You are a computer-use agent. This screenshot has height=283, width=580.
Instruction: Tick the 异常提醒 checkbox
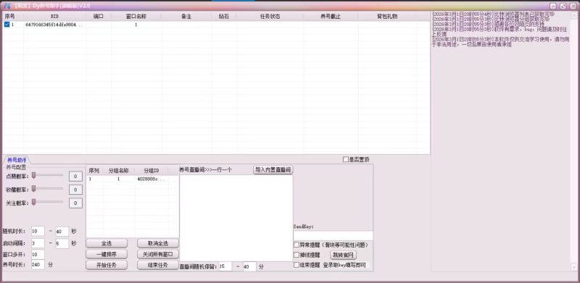(x=297, y=245)
